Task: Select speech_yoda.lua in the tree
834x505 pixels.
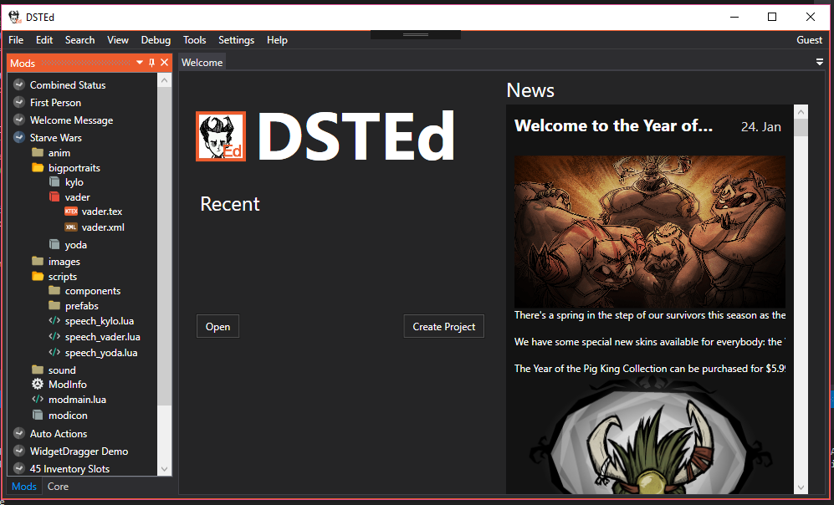Action: (100, 353)
